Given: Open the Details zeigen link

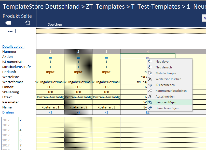Looking at the screenshot, I should point(13,47).
